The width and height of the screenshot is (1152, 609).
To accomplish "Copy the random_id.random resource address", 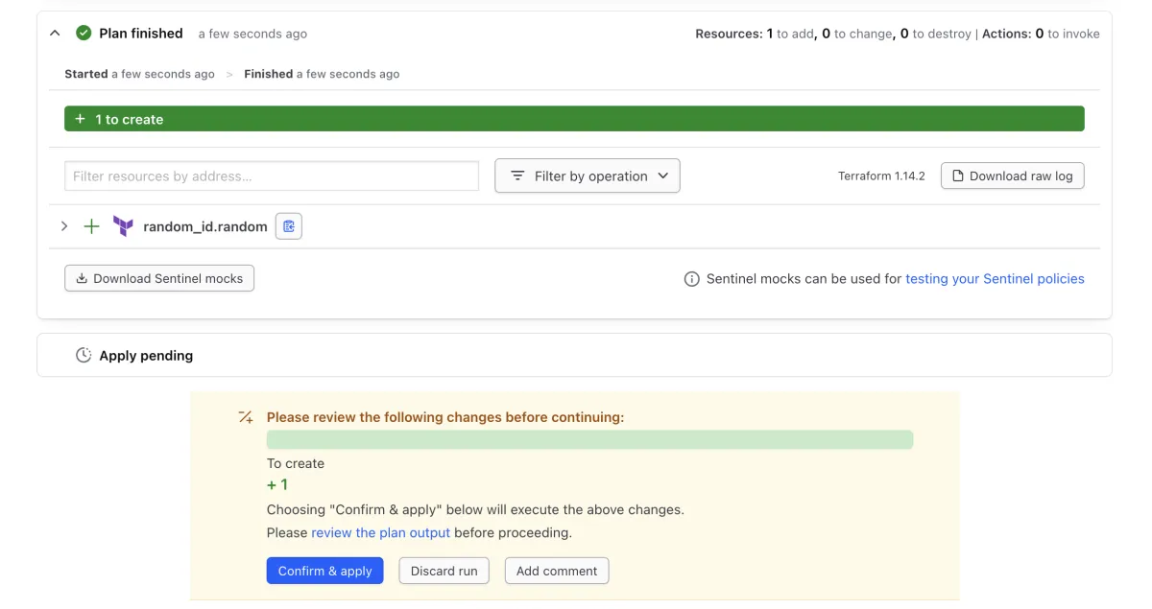I will (x=289, y=226).
